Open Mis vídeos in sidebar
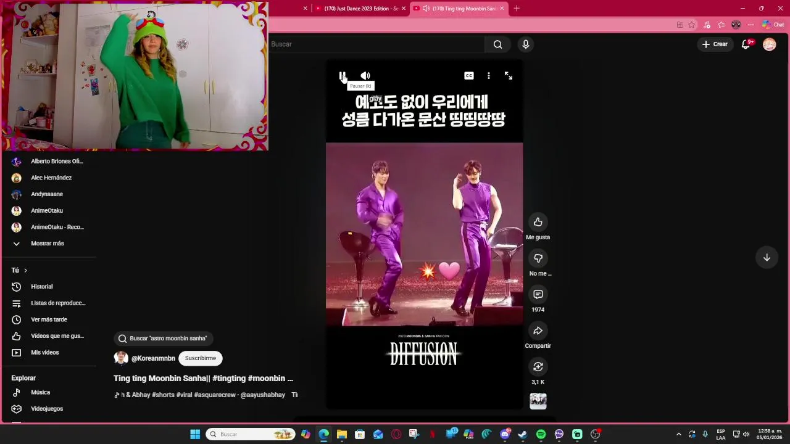The width and height of the screenshot is (790, 444). [49, 353]
